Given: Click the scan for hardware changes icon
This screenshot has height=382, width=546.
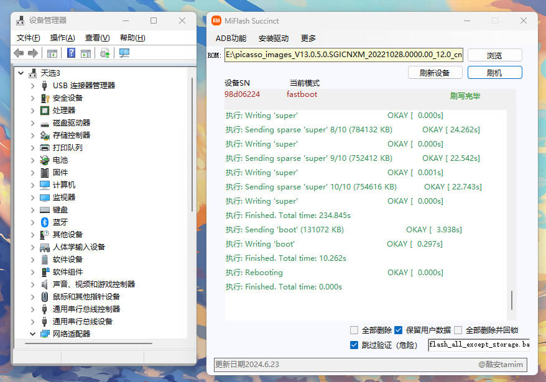Looking at the screenshot, I should pyautogui.click(x=123, y=53).
